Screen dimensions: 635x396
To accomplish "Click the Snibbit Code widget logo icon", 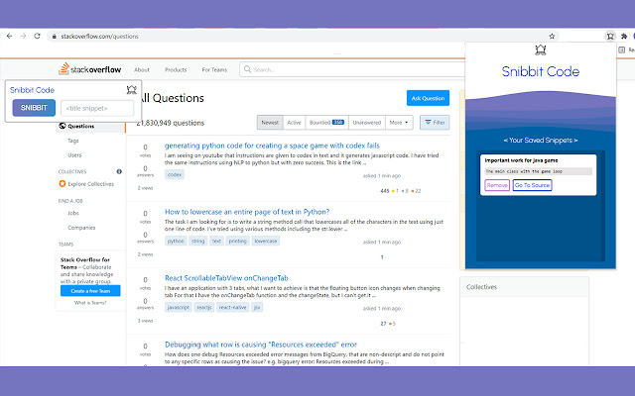I will pos(132,90).
